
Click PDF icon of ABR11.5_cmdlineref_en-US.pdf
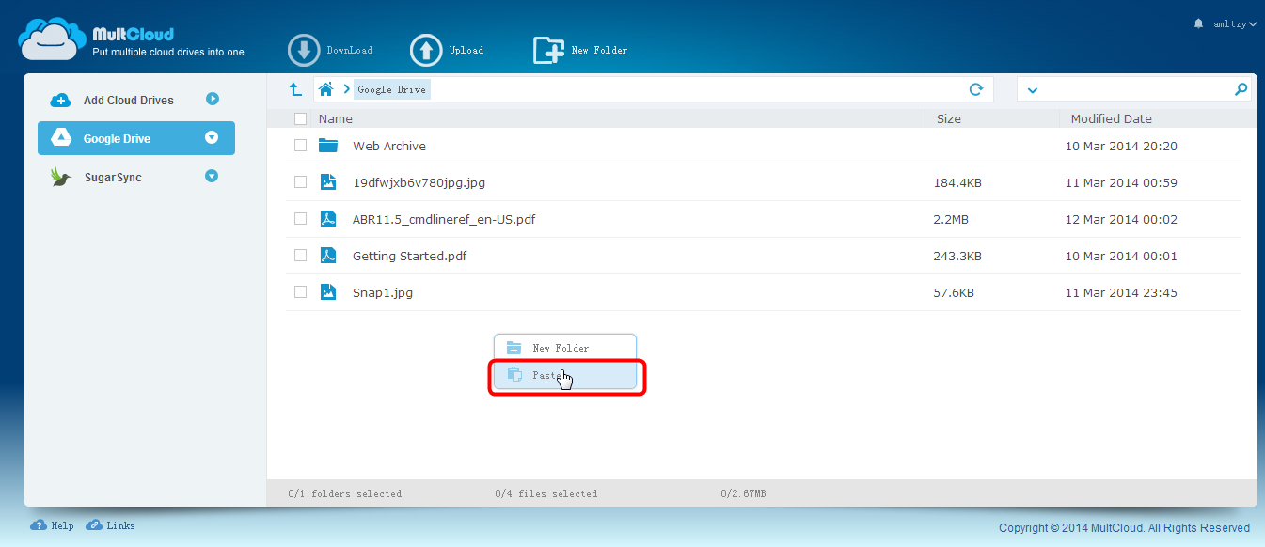coord(327,219)
